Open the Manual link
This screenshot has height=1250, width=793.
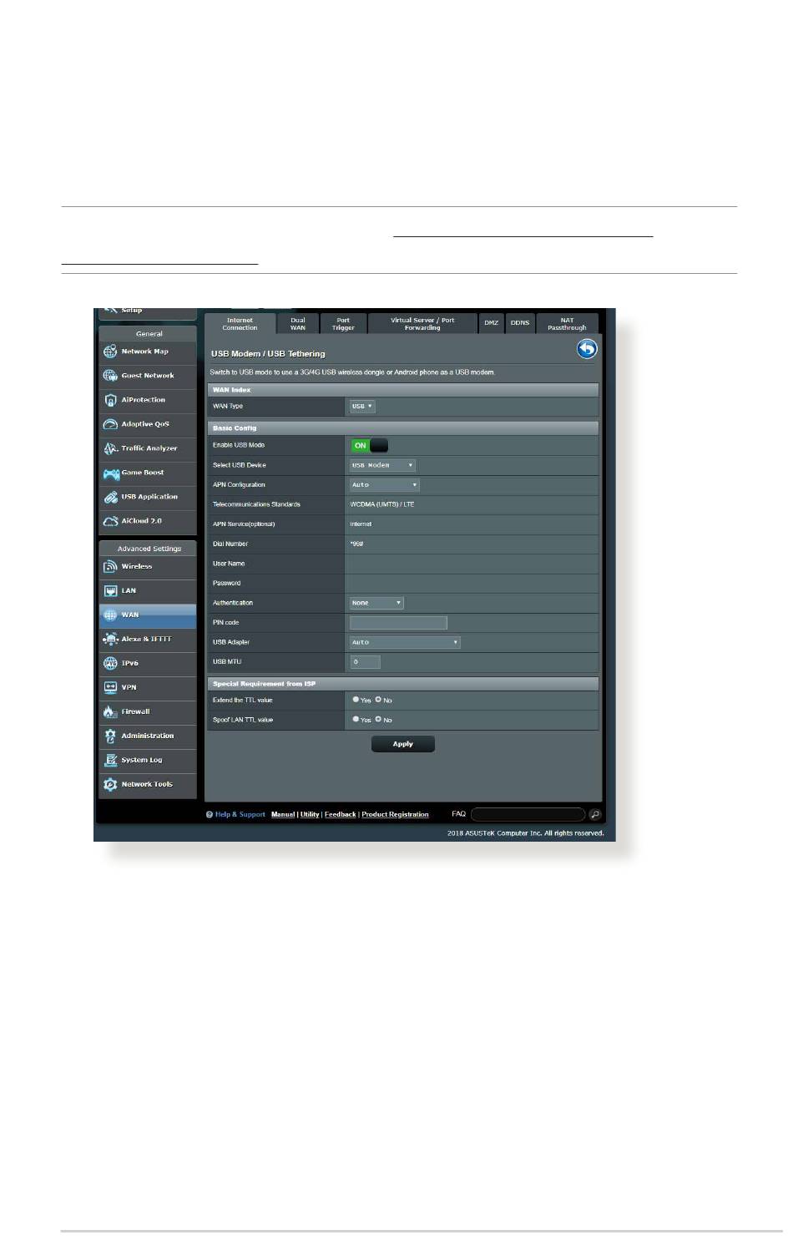pyautogui.click(x=283, y=815)
